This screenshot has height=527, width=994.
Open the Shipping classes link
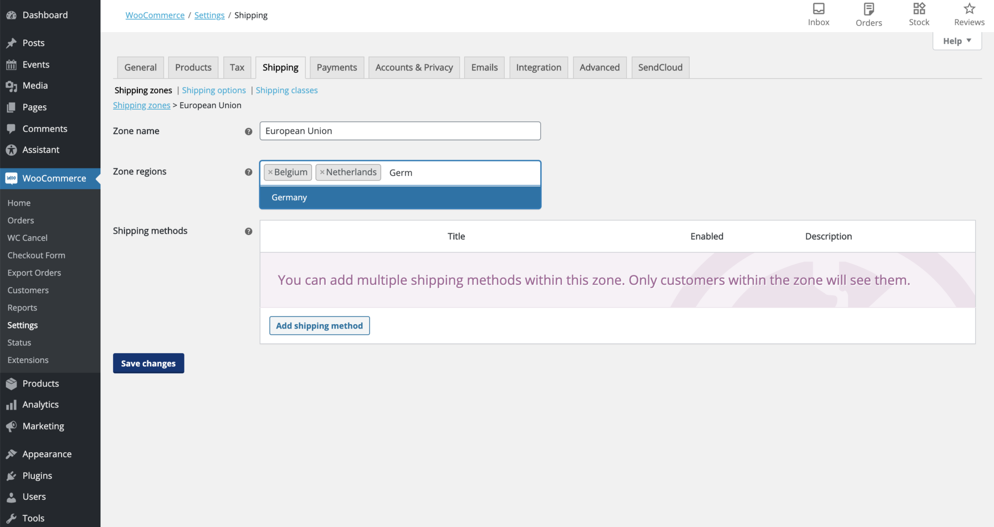pos(286,90)
